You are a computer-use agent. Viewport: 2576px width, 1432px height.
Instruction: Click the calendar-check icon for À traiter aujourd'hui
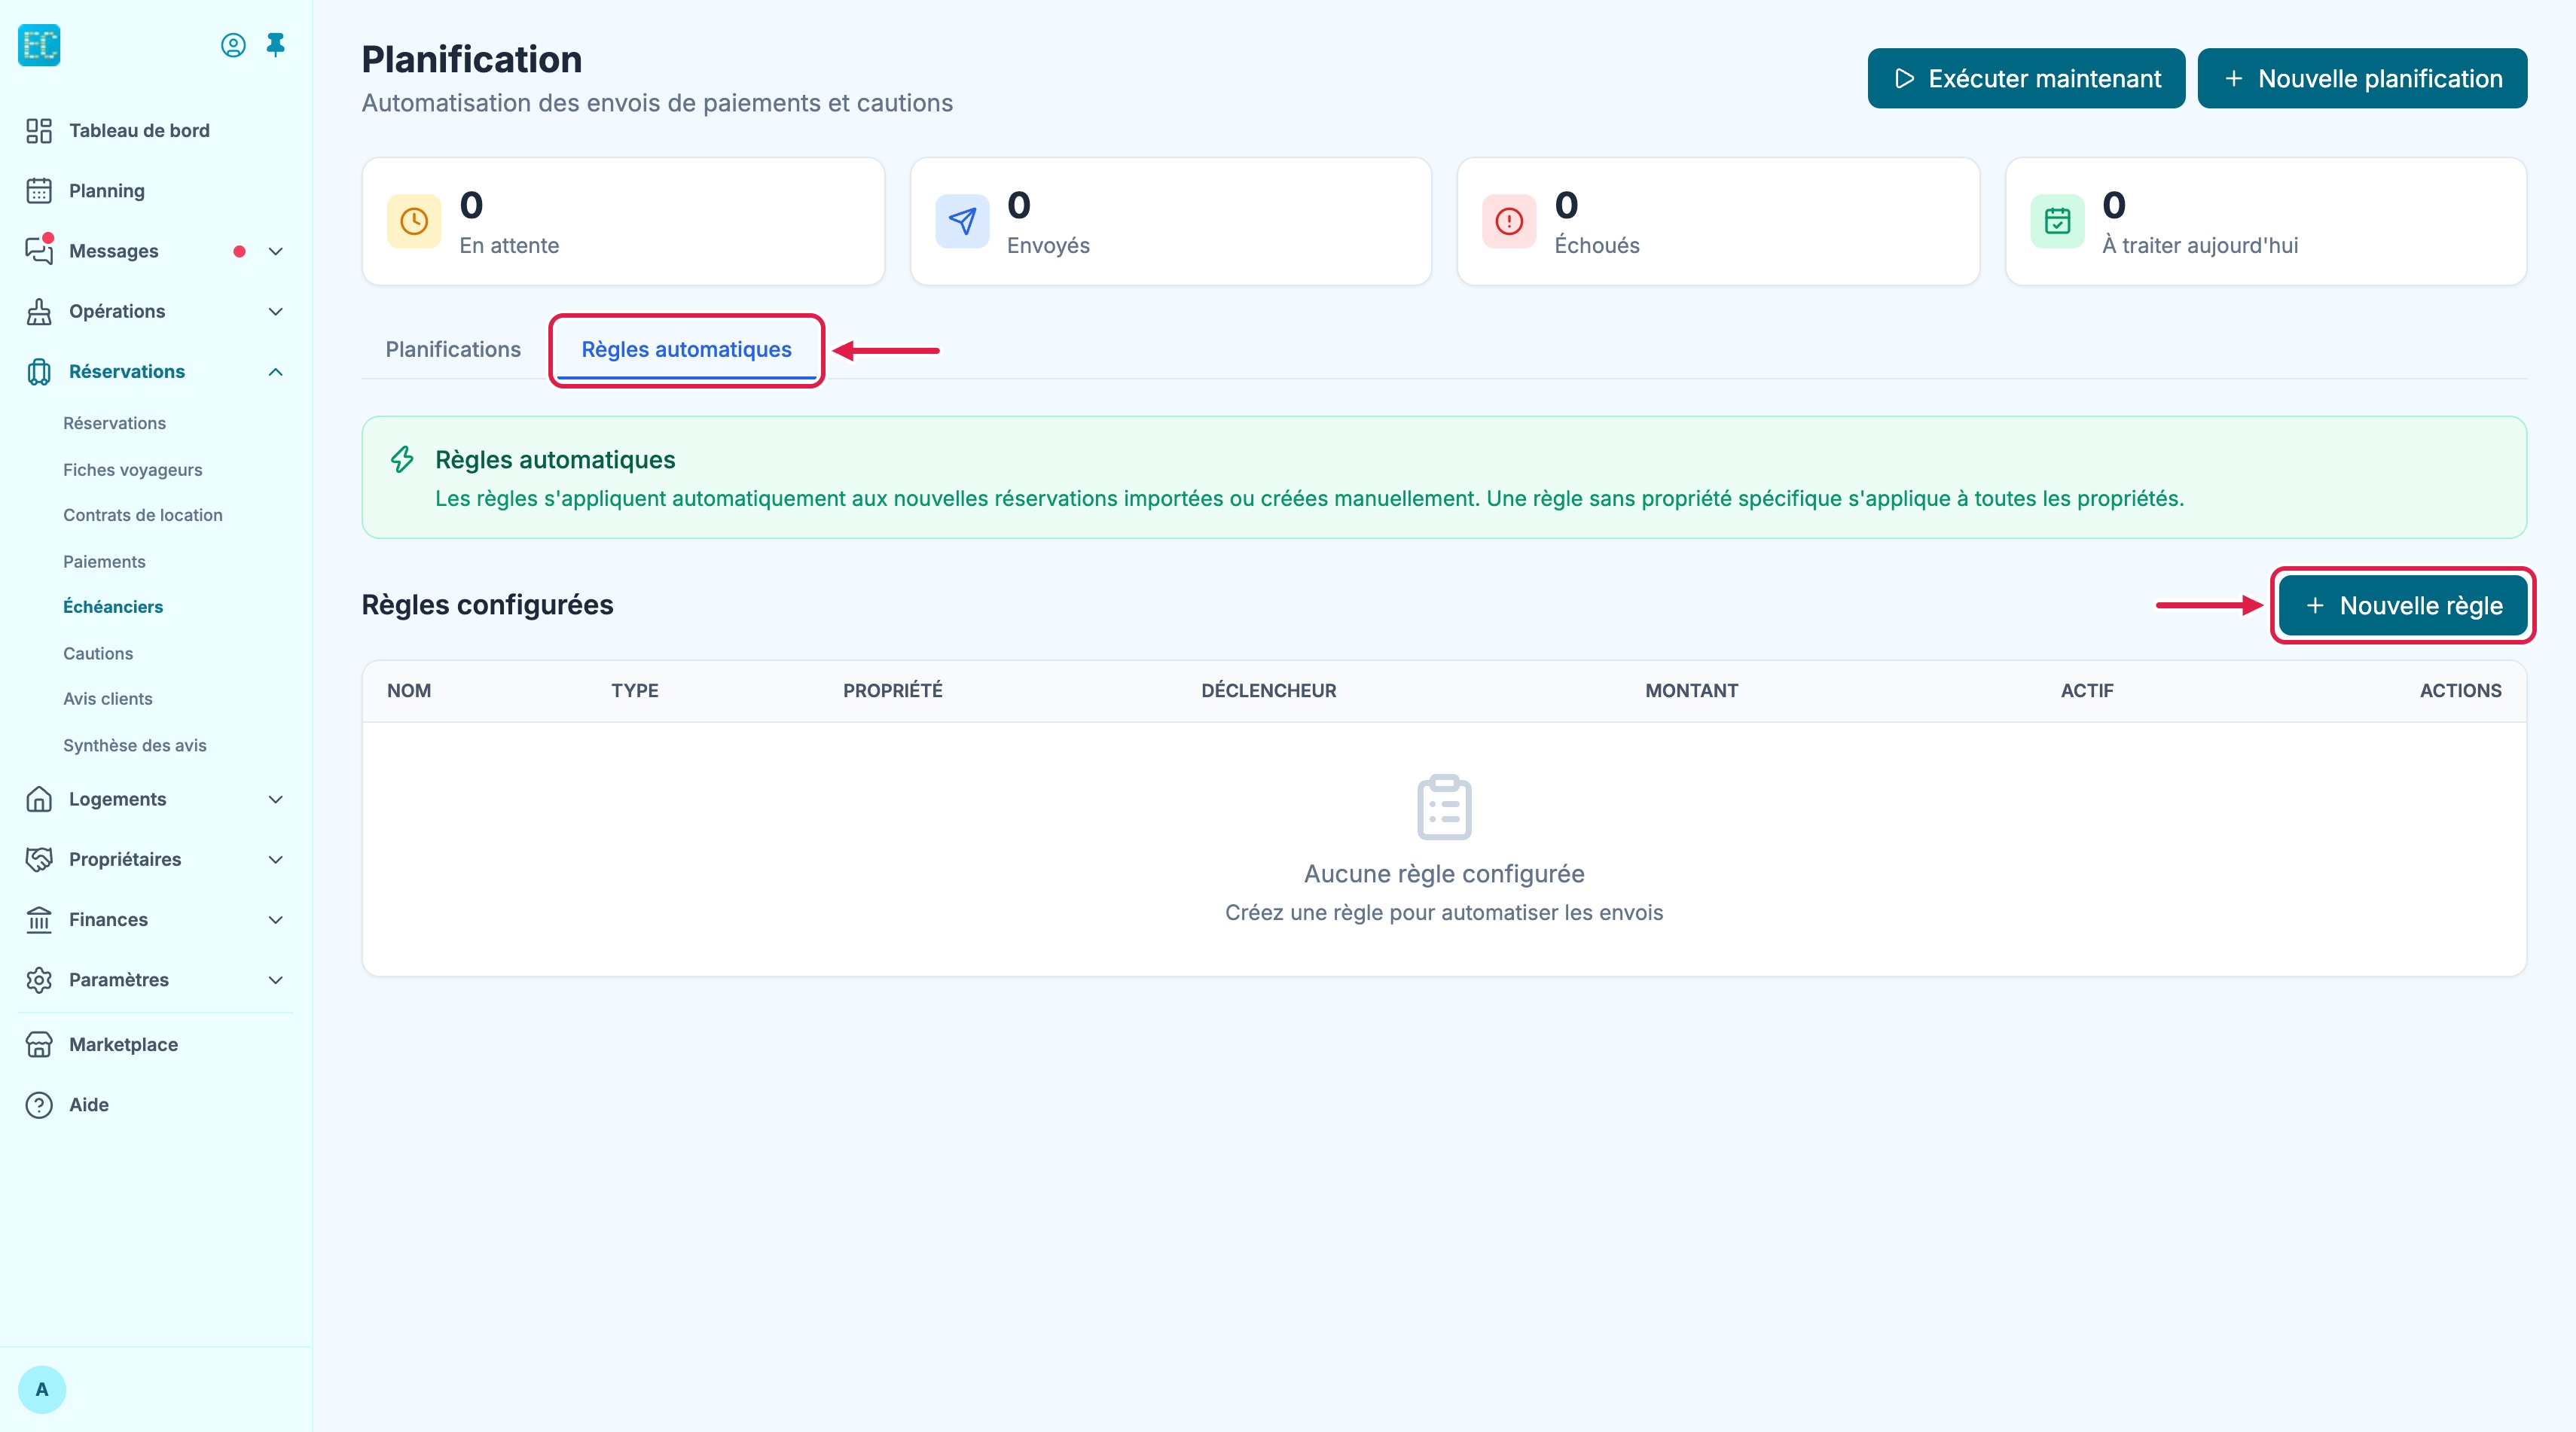pos(2057,221)
